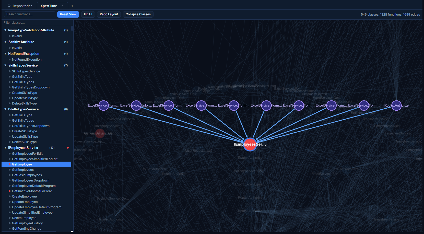
Task: Click the Route::Authorize node on the far right
Action: click(x=396, y=106)
